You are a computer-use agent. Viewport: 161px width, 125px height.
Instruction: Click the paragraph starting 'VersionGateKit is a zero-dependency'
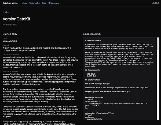[x=39, y=79]
